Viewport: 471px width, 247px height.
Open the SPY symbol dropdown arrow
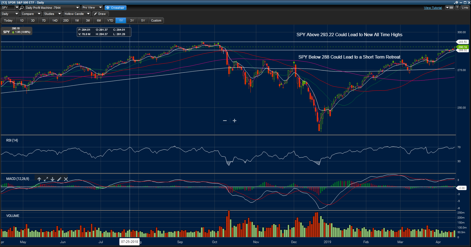[x=17, y=8]
